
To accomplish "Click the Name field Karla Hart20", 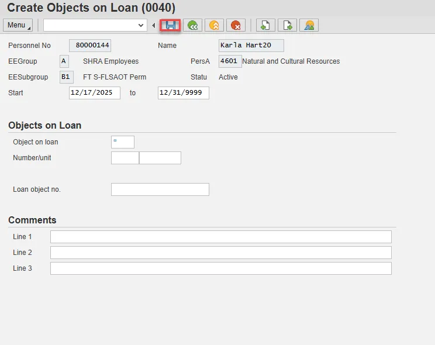I will (x=251, y=45).
